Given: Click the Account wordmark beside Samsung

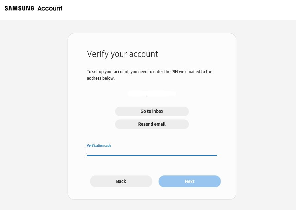Looking at the screenshot, I should (x=50, y=8).
